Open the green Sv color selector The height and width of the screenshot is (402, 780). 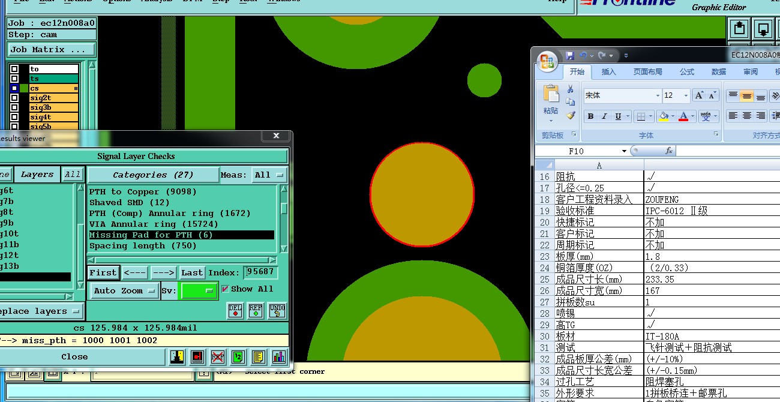(200, 291)
